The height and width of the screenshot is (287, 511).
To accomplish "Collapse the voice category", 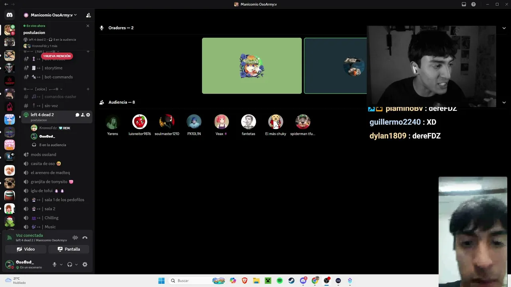I will pos(43,89).
